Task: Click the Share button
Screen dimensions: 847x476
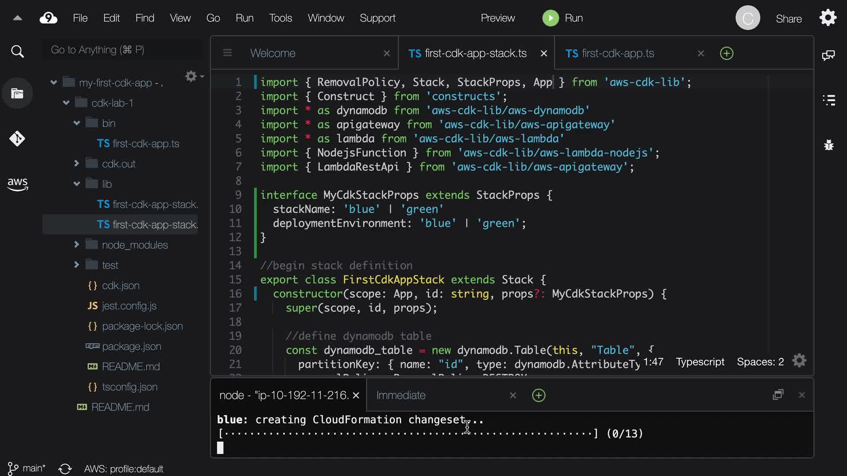Action: pos(789,19)
